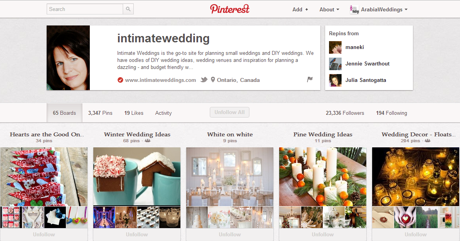Open the Wedding Decor lantern jars thumbnail

416,177
